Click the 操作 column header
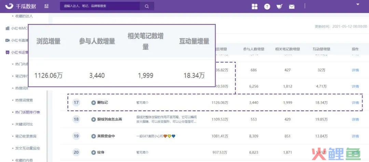This screenshot has width=369, height=162. click(355, 49)
